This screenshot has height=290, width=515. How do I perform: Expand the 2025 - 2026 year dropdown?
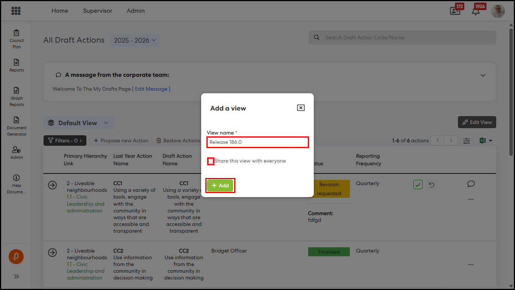tap(135, 40)
